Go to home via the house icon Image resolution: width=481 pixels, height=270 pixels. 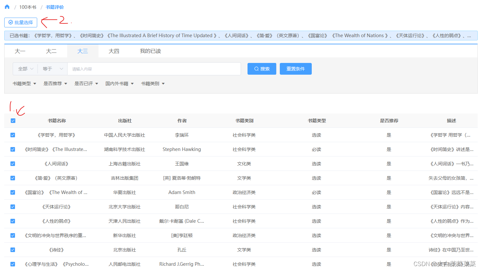click(7, 7)
